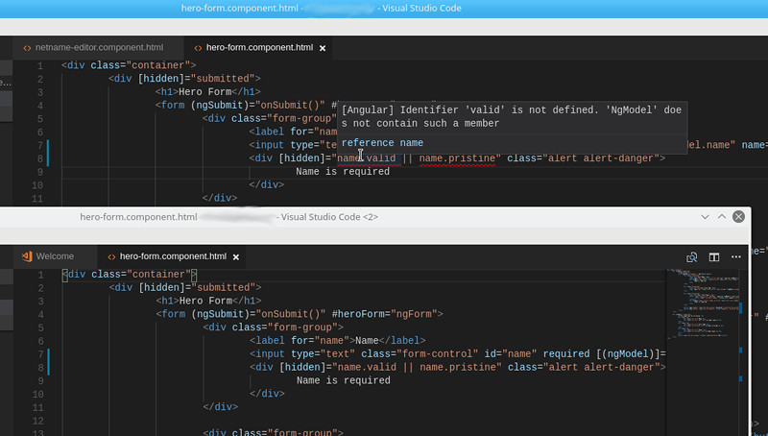Unmaximize front window using down chevron
The image size is (768, 436).
point(705,216)
